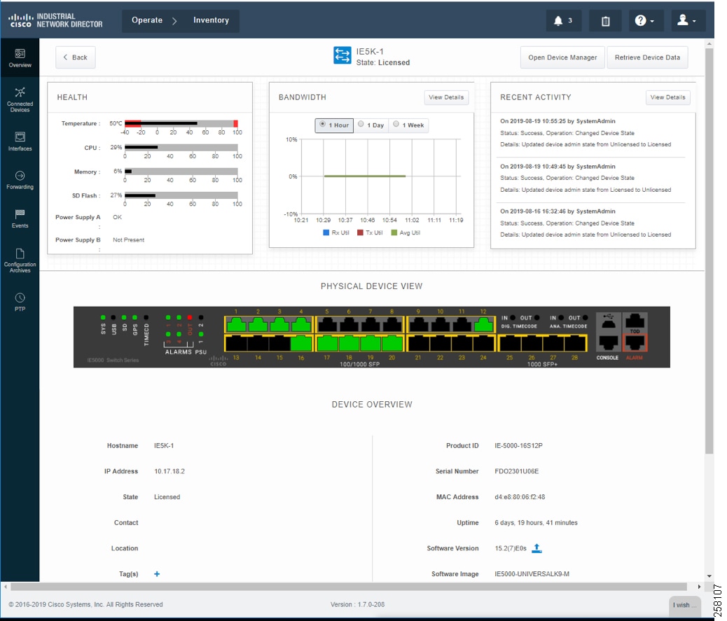The height and width of the screenshot is (621, 727).
Task: Select the 1 Day bandwidth range
Action: point(371,125)
